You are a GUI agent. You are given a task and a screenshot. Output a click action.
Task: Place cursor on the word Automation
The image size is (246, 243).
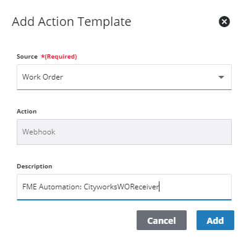(x=60, y=187)
